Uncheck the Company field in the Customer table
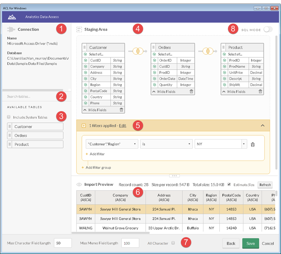Image resolution: width=281 pixels, height=254 pixels. [86, 66]
